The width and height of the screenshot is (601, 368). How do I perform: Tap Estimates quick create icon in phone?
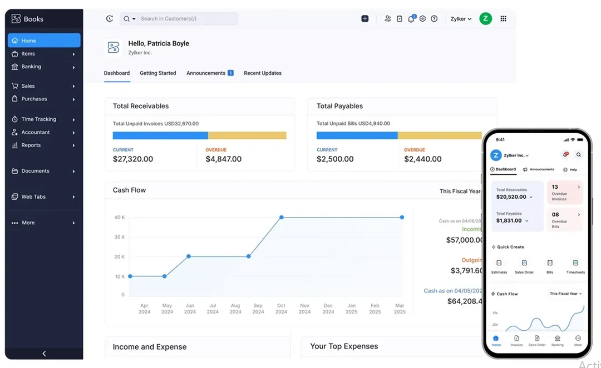(x=499, y=263)
